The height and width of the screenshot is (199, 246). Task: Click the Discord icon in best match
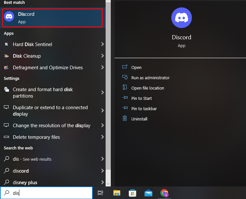click(x=9, y=16)
